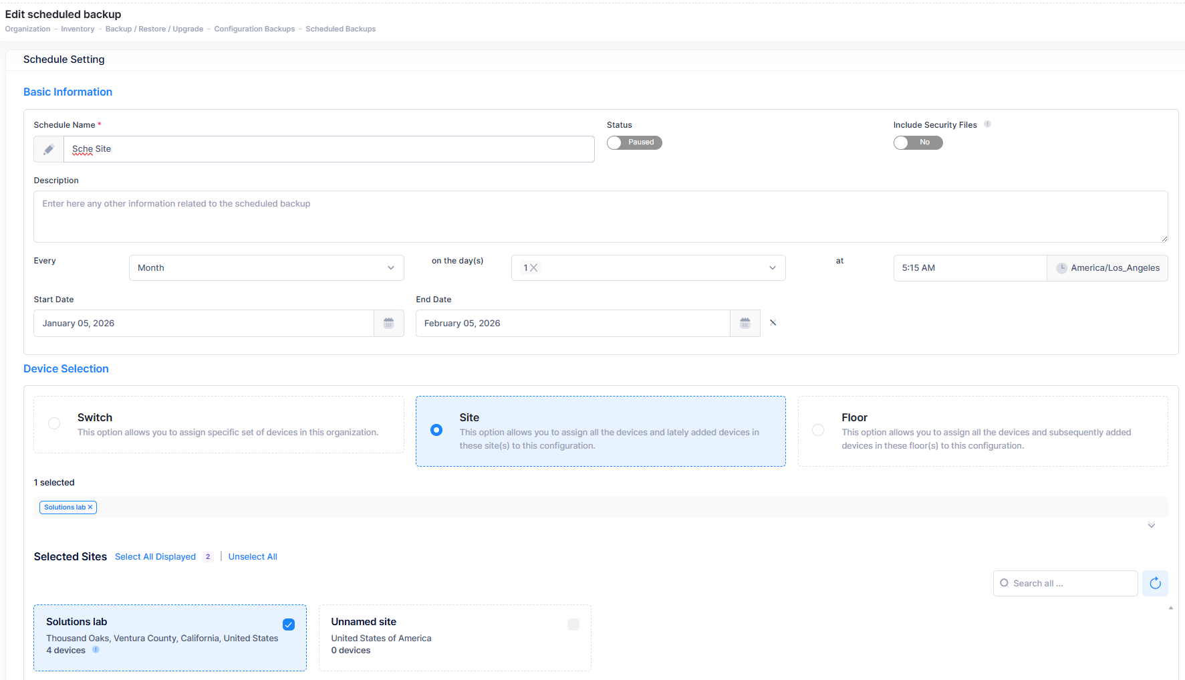Screen dimensions: 1185x680
Task: Expand the selected sites chevron
Action: (1151, 525)
